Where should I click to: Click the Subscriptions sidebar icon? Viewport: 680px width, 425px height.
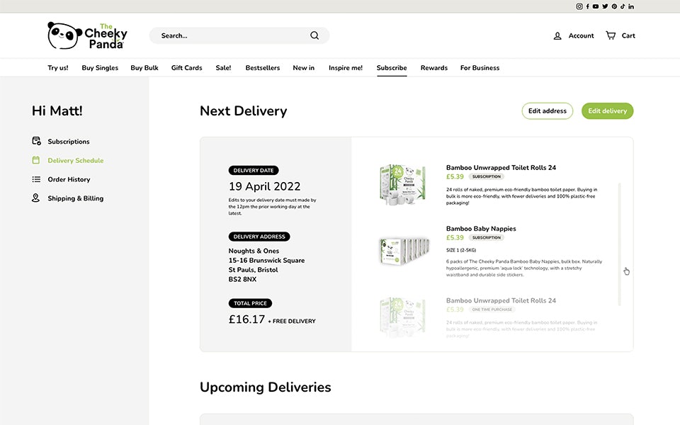[x=36, y=141]
